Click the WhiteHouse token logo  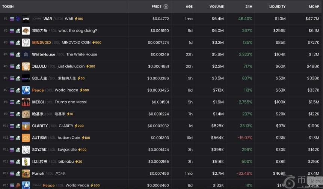click(26, 54)
